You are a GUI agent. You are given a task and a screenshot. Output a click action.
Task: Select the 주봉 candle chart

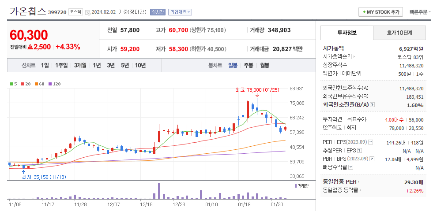[x=249, y=66]
